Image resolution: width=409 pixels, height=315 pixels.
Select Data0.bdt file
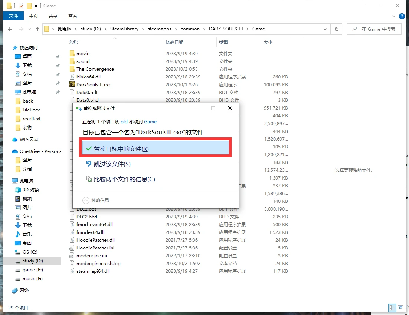click(x=87, y=92)
